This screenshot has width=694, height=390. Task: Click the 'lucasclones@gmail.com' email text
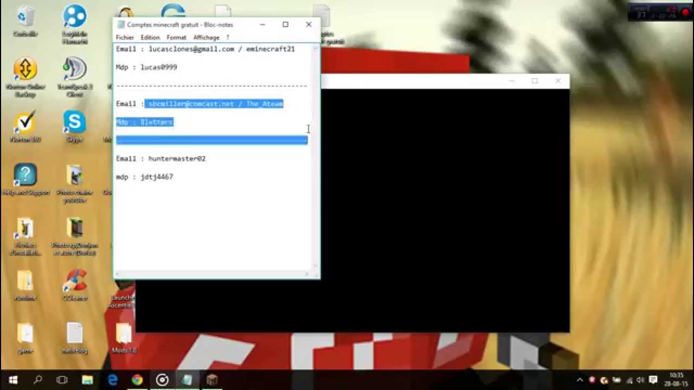[191, 49]
